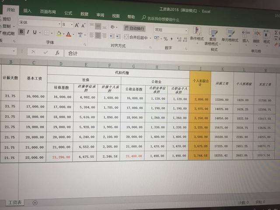
Task: Increase font size with large A icon
Action: tap(77, 25)
